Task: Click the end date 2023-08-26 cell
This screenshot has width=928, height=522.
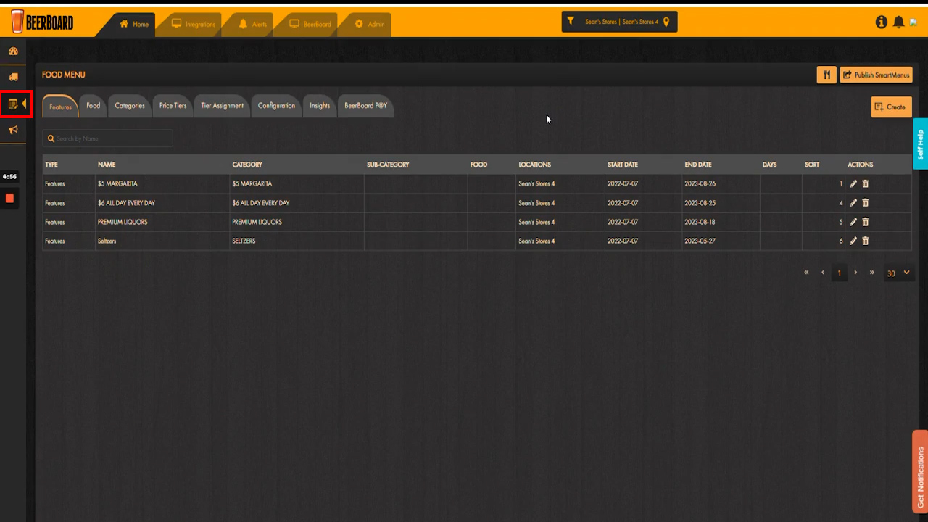Action: tap(721, 184)
